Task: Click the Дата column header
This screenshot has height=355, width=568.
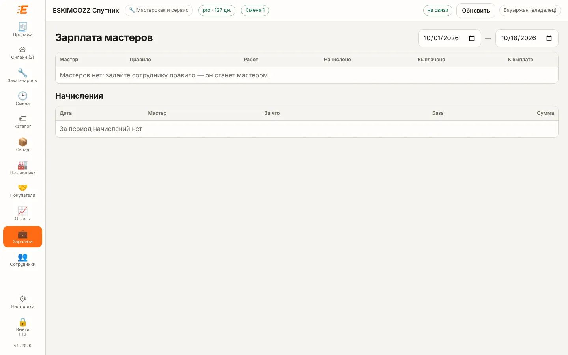Action: tap(65, 113)
